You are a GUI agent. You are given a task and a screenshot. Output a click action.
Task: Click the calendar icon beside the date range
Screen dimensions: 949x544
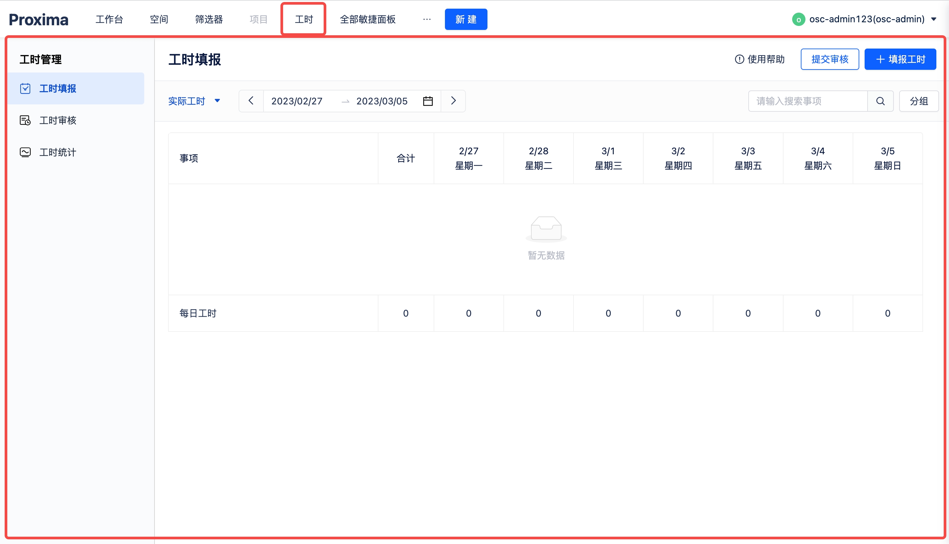pos(428,101)
